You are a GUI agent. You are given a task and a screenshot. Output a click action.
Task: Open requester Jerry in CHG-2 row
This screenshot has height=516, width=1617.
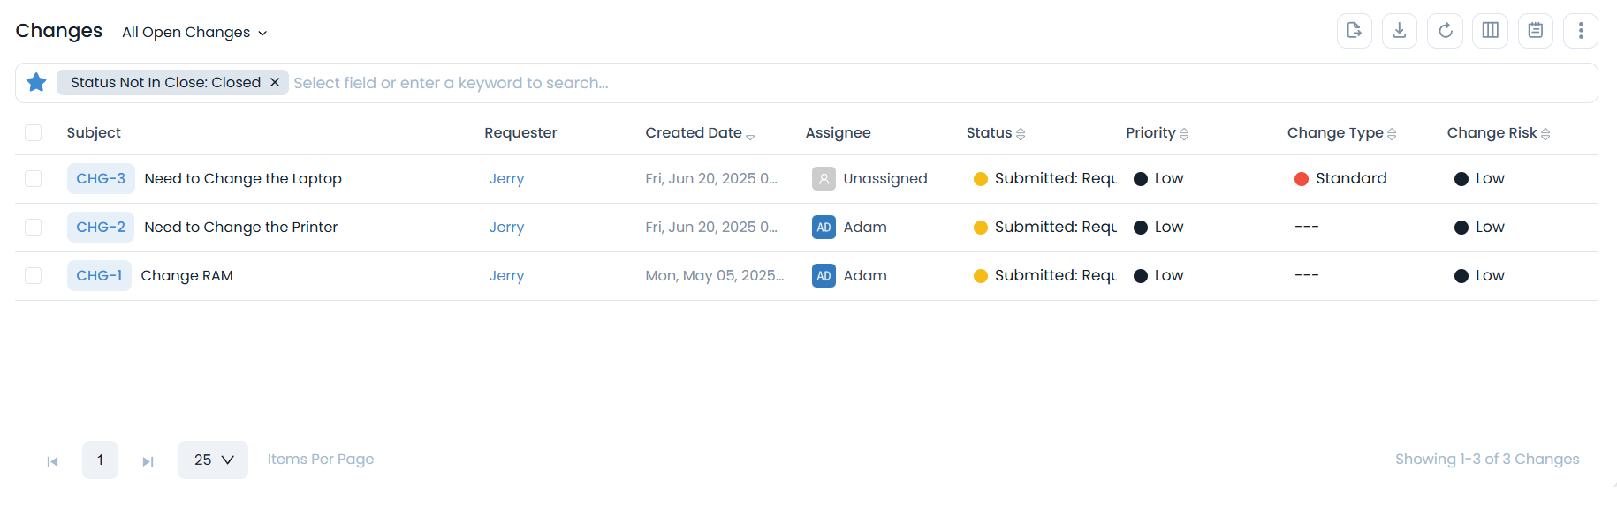click(506, 228)
